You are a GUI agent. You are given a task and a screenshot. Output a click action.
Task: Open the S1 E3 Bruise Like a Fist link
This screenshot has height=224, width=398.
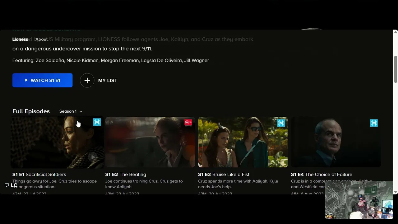[x=224, y=175]
